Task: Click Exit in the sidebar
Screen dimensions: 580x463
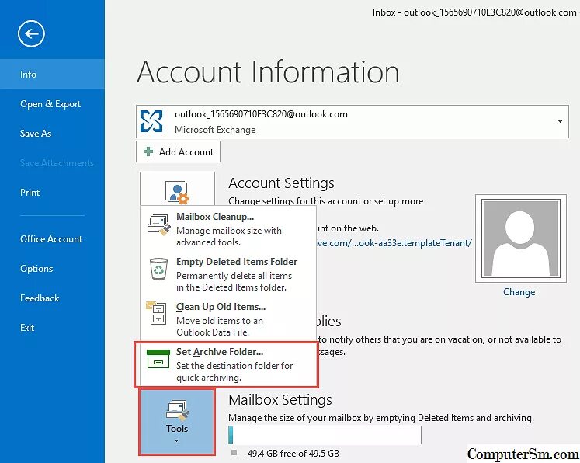Action: tap(52, 328)
